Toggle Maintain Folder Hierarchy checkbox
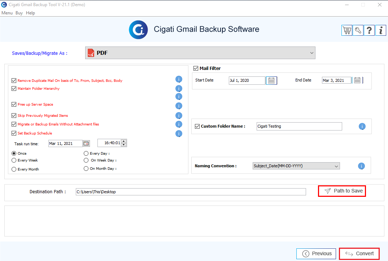Screen dimensions: 388x261 pos(14,88)
